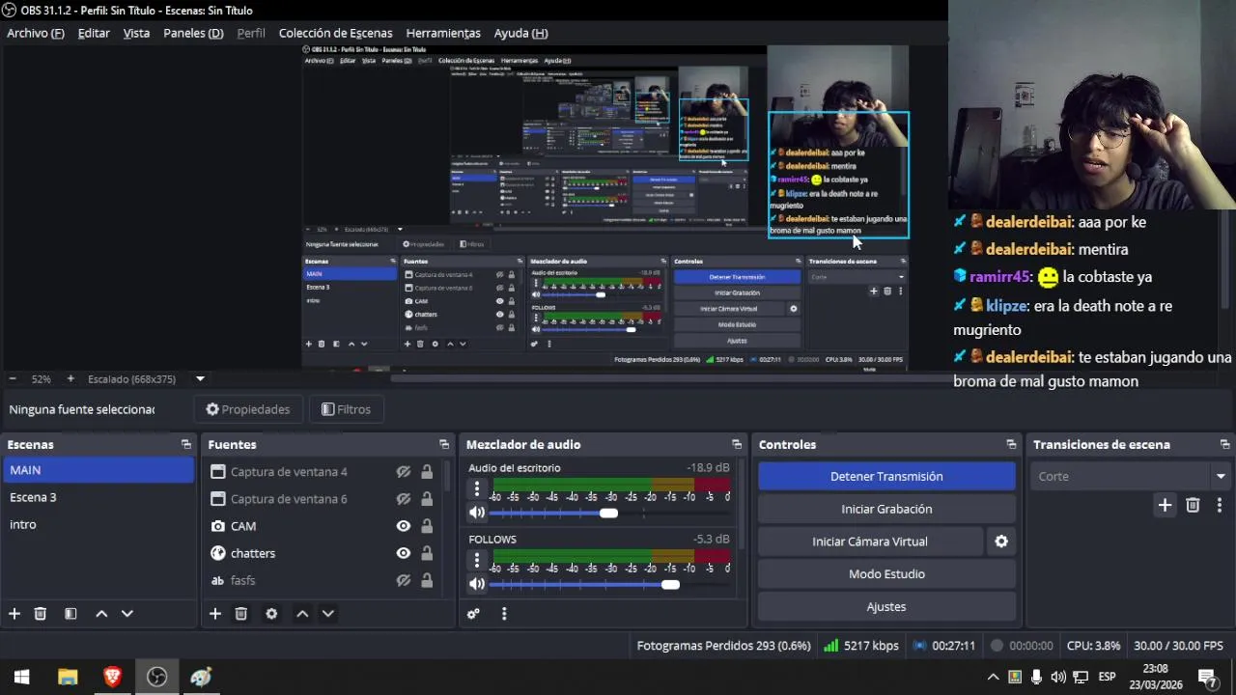Image resolution: width=1236 pixels, height=695 pixels.
Task: Select the MAIN scene
Action: coord(98,470)
